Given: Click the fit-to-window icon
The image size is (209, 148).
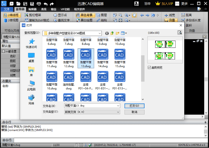Looking at the screenshot, I should (121, 20).
